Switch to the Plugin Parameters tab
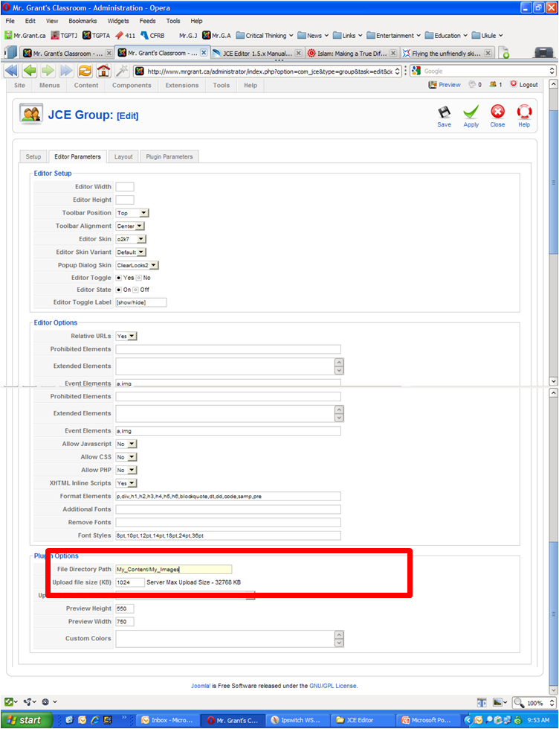The width and height of the screenshot is (559, 729). coord(169,156)
